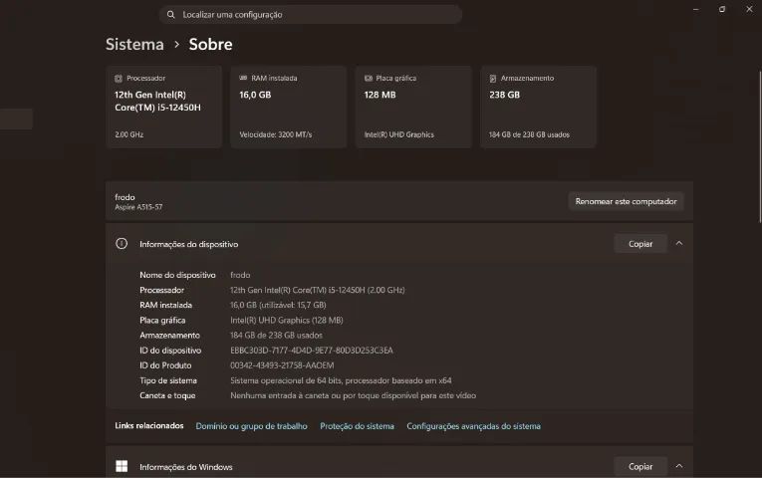Click the Processador chip icon

[119, 79]
